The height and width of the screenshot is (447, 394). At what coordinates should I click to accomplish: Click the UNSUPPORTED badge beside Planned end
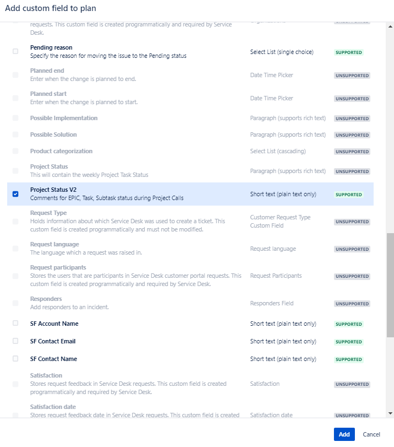tap(352, 75)
